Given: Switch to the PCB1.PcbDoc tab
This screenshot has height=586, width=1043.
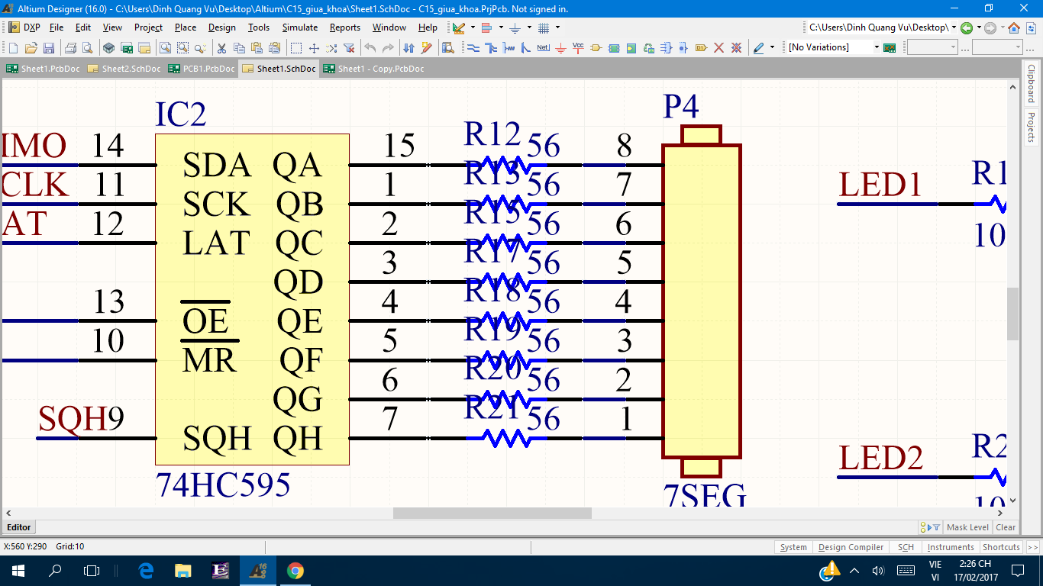Looking at the screenshot, I should click(202, 69).
